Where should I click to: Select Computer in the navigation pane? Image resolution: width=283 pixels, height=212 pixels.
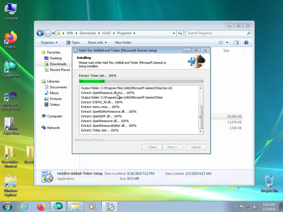[55, 116]
